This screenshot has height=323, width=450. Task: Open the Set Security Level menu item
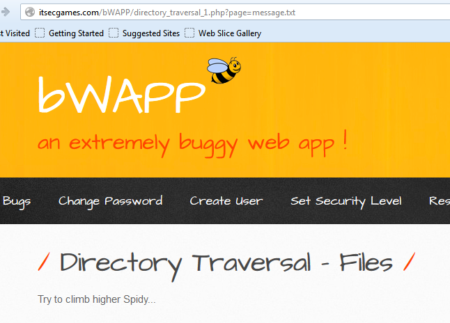click(346, 201)
